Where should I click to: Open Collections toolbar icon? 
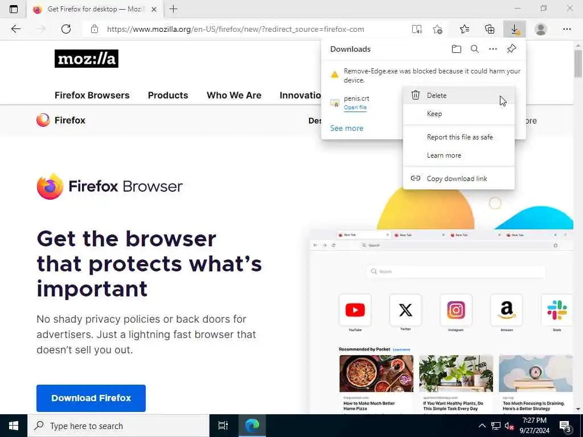point(490,29)
